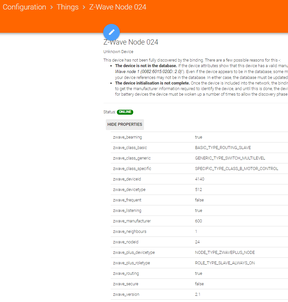Select the zwave_version property name
The width and height of the screenshot is (288, 302).
pyautogui.click(x=126, y=294)
